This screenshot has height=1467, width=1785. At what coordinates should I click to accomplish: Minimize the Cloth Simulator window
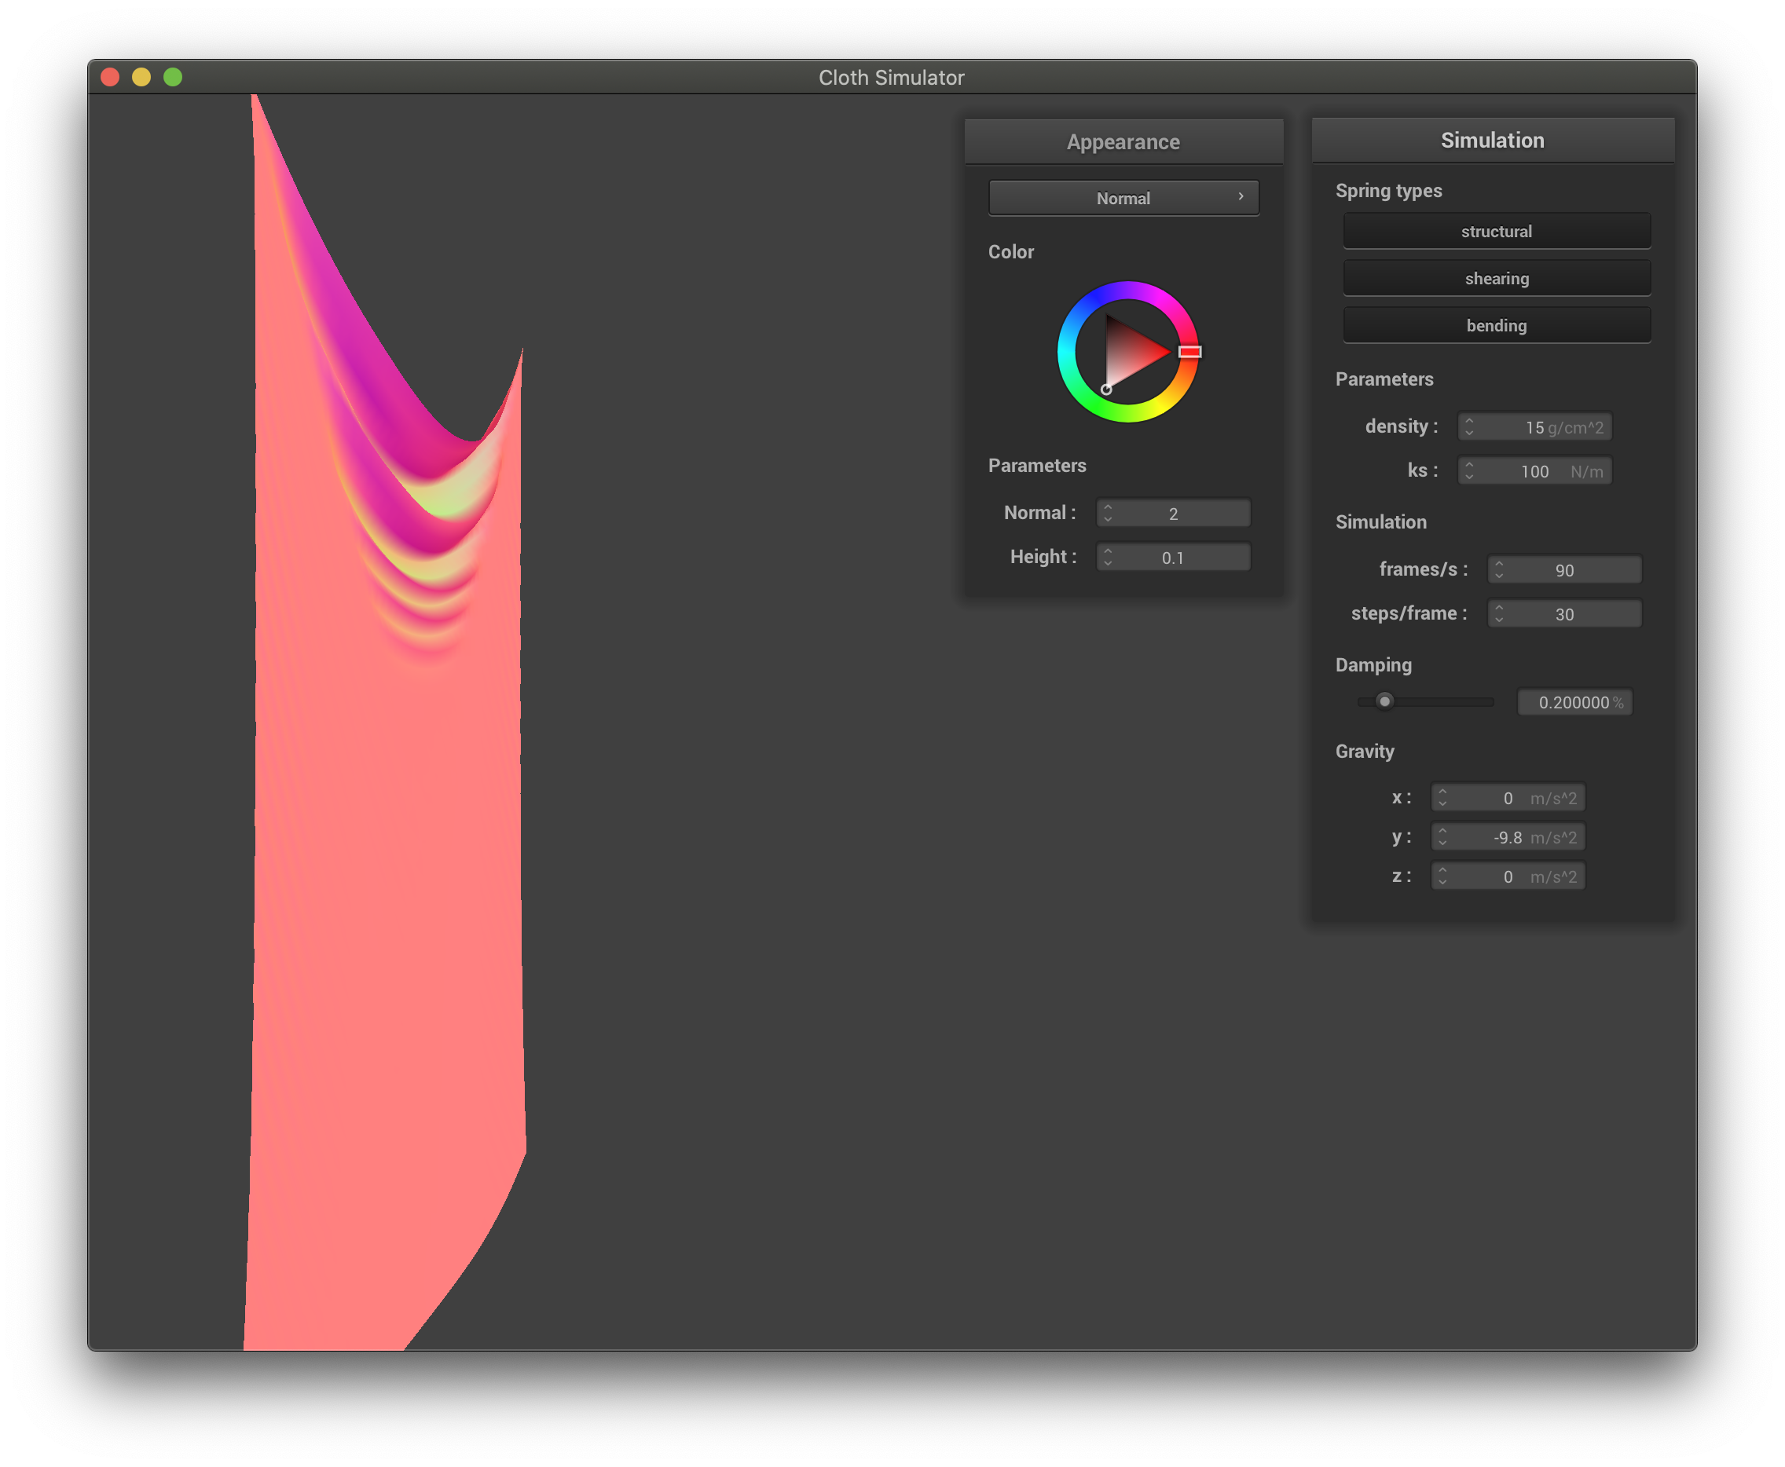click(x=141, y=77)
